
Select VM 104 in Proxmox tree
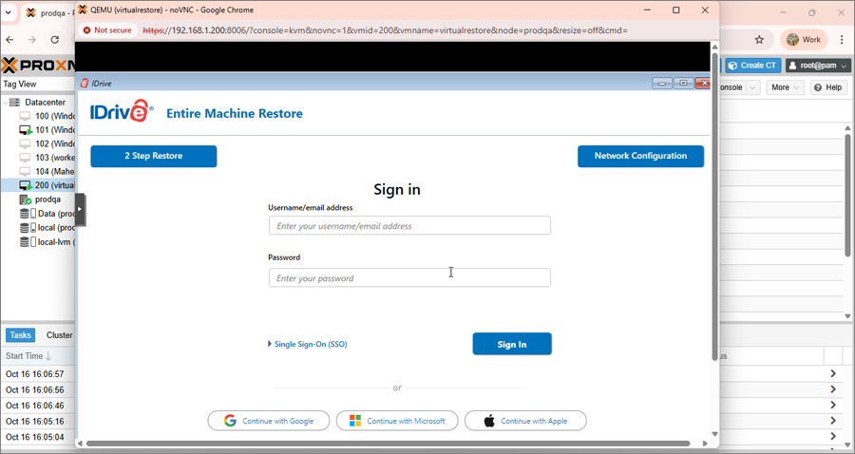coord(48,172)
